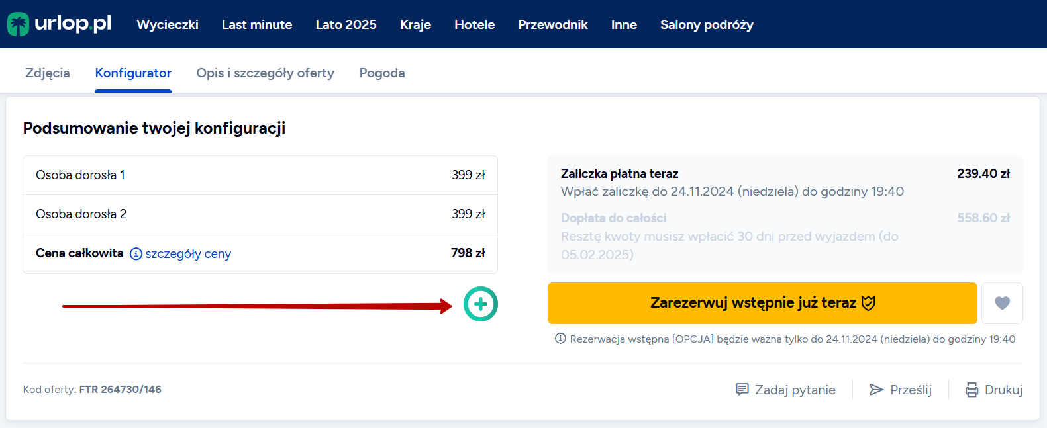The height and width of the screenshot is (428, 1047).
Task: Switch to Opis i szczegóły oferty tab
Action: tap(266, 73)
